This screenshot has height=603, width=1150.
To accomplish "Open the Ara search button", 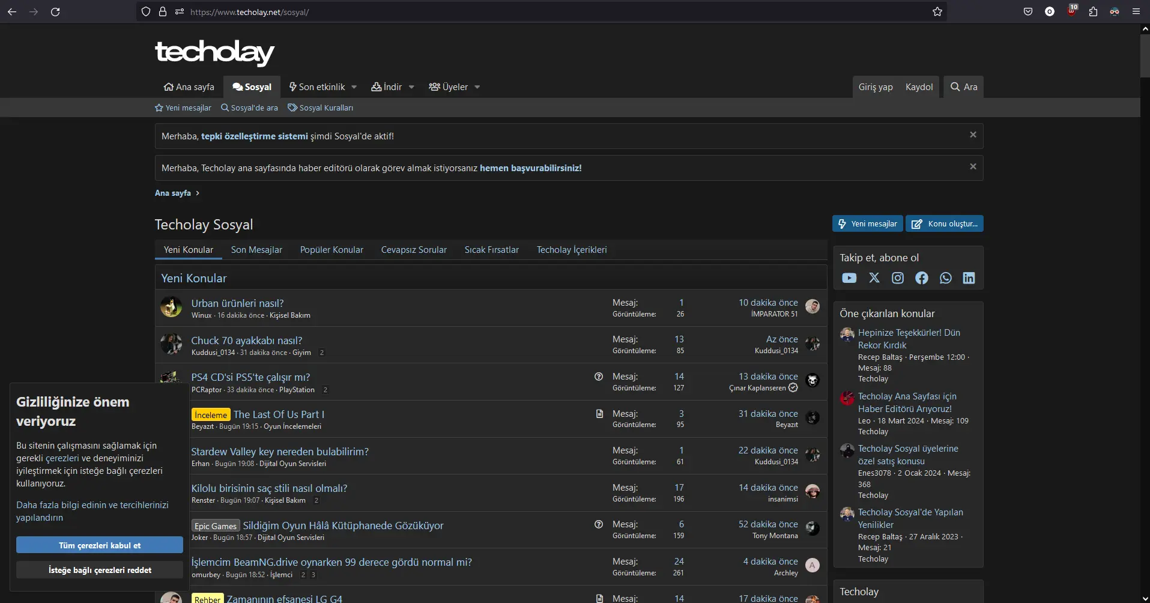I will (964, 87).
